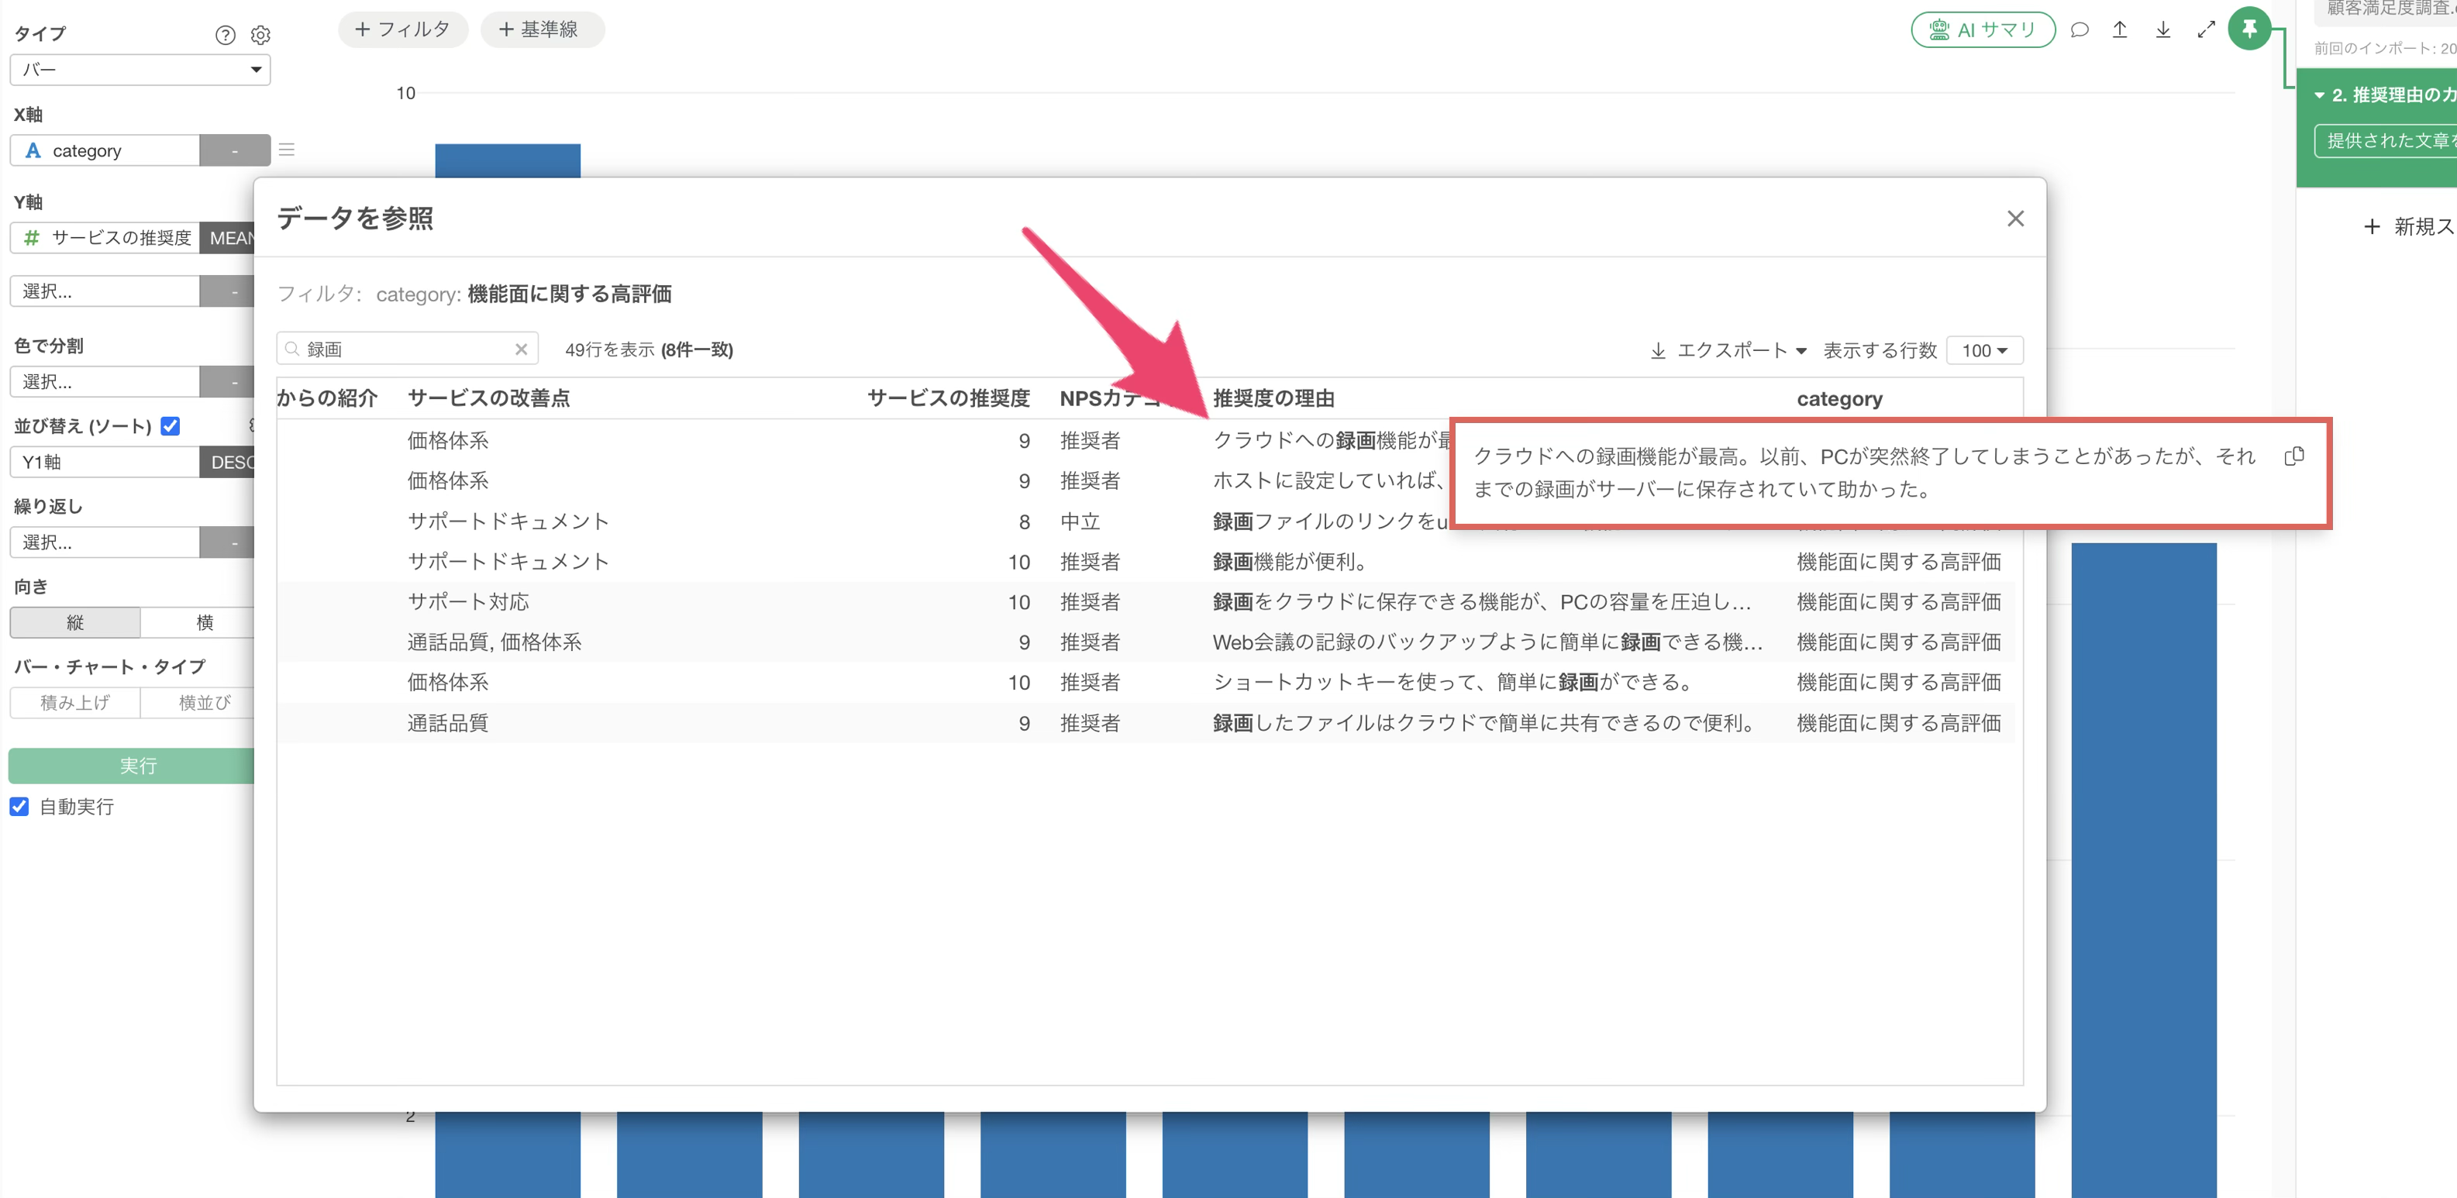Click the green pin icon
2457x1198 pixels.
[x=2249, y=29]
